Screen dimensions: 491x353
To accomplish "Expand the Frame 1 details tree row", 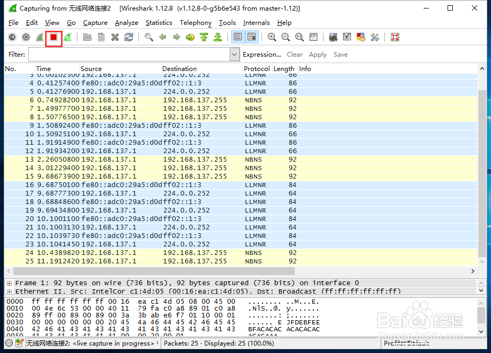I will pos(10,283).
